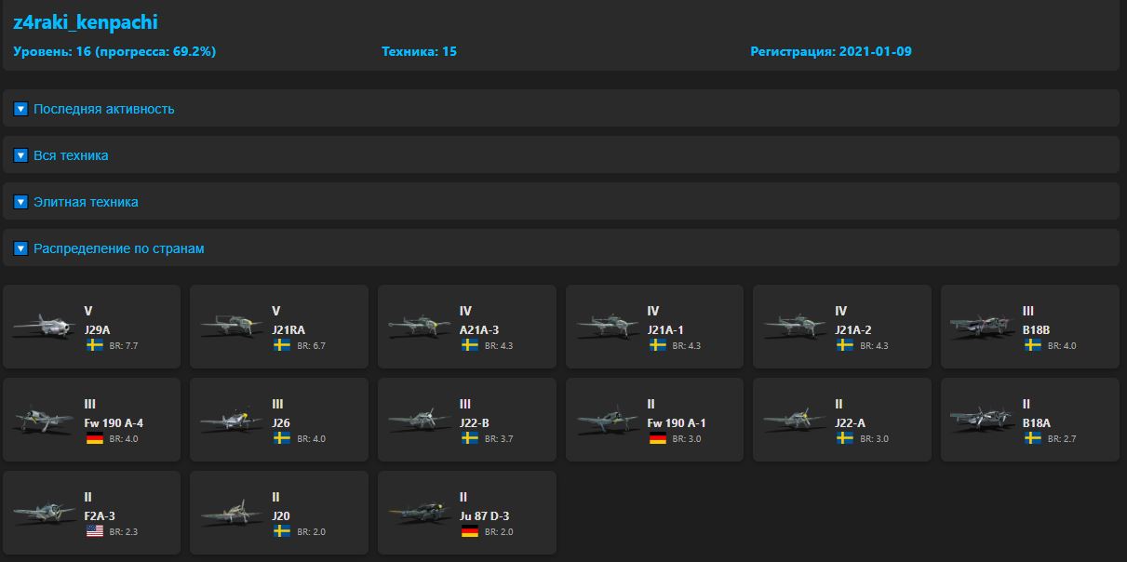The width and height of the screenshot is (1127, 562).
Task: Click the Fw 190 A-4 aircraft image
Action: [x=42, y=420]
